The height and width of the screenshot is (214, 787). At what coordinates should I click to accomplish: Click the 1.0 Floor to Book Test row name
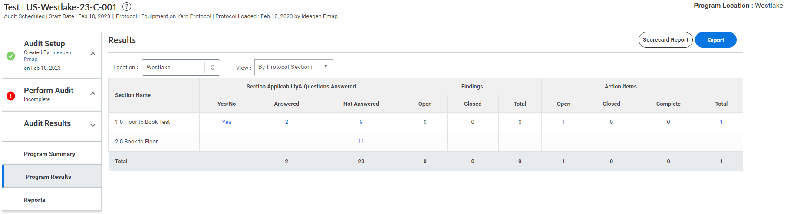[142, 122]
